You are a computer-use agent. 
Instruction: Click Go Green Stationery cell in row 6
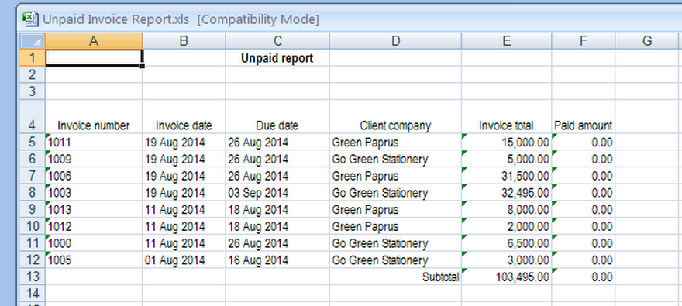[x=395, y=159]
